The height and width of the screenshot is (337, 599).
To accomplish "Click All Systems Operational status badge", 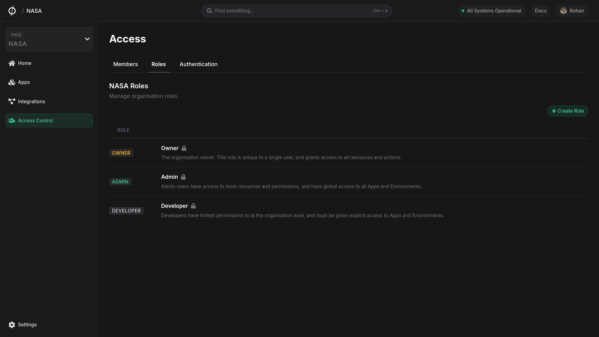I will point(491,11).
